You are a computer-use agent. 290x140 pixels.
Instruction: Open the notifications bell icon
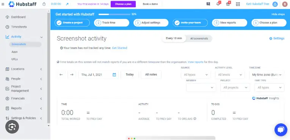click(218, 4)
